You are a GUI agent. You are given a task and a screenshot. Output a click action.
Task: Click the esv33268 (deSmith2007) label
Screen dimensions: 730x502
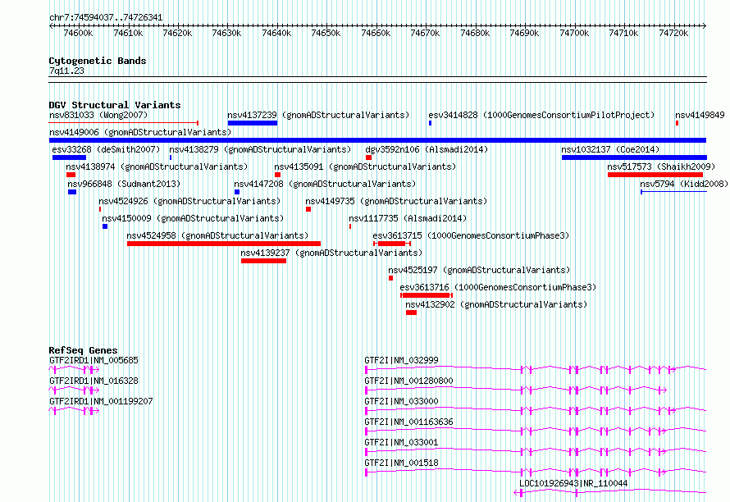coord(106,149)
